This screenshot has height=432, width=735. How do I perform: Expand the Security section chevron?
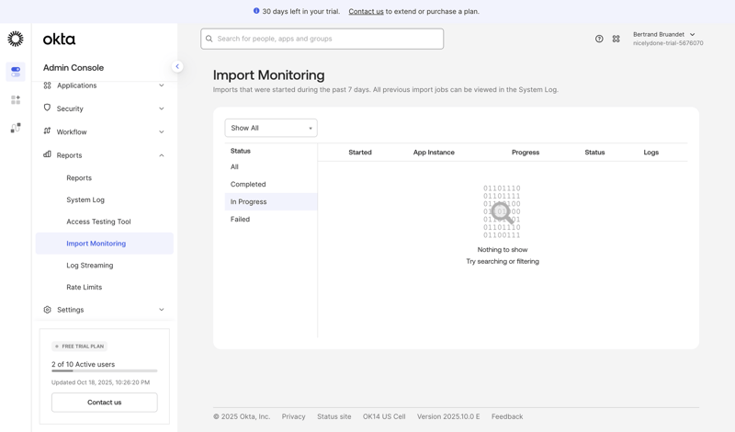pos(162,108)
